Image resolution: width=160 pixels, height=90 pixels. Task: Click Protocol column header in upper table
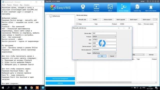[114, 24]
